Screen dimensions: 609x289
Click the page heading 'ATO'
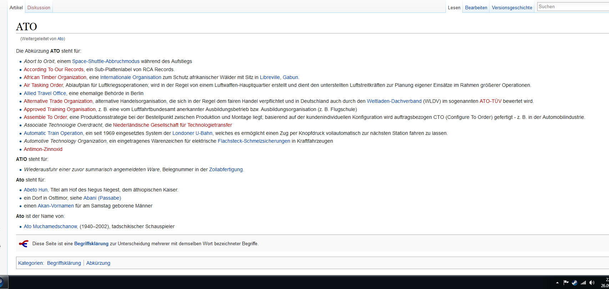pyautogui.click(x=26, y=27)
